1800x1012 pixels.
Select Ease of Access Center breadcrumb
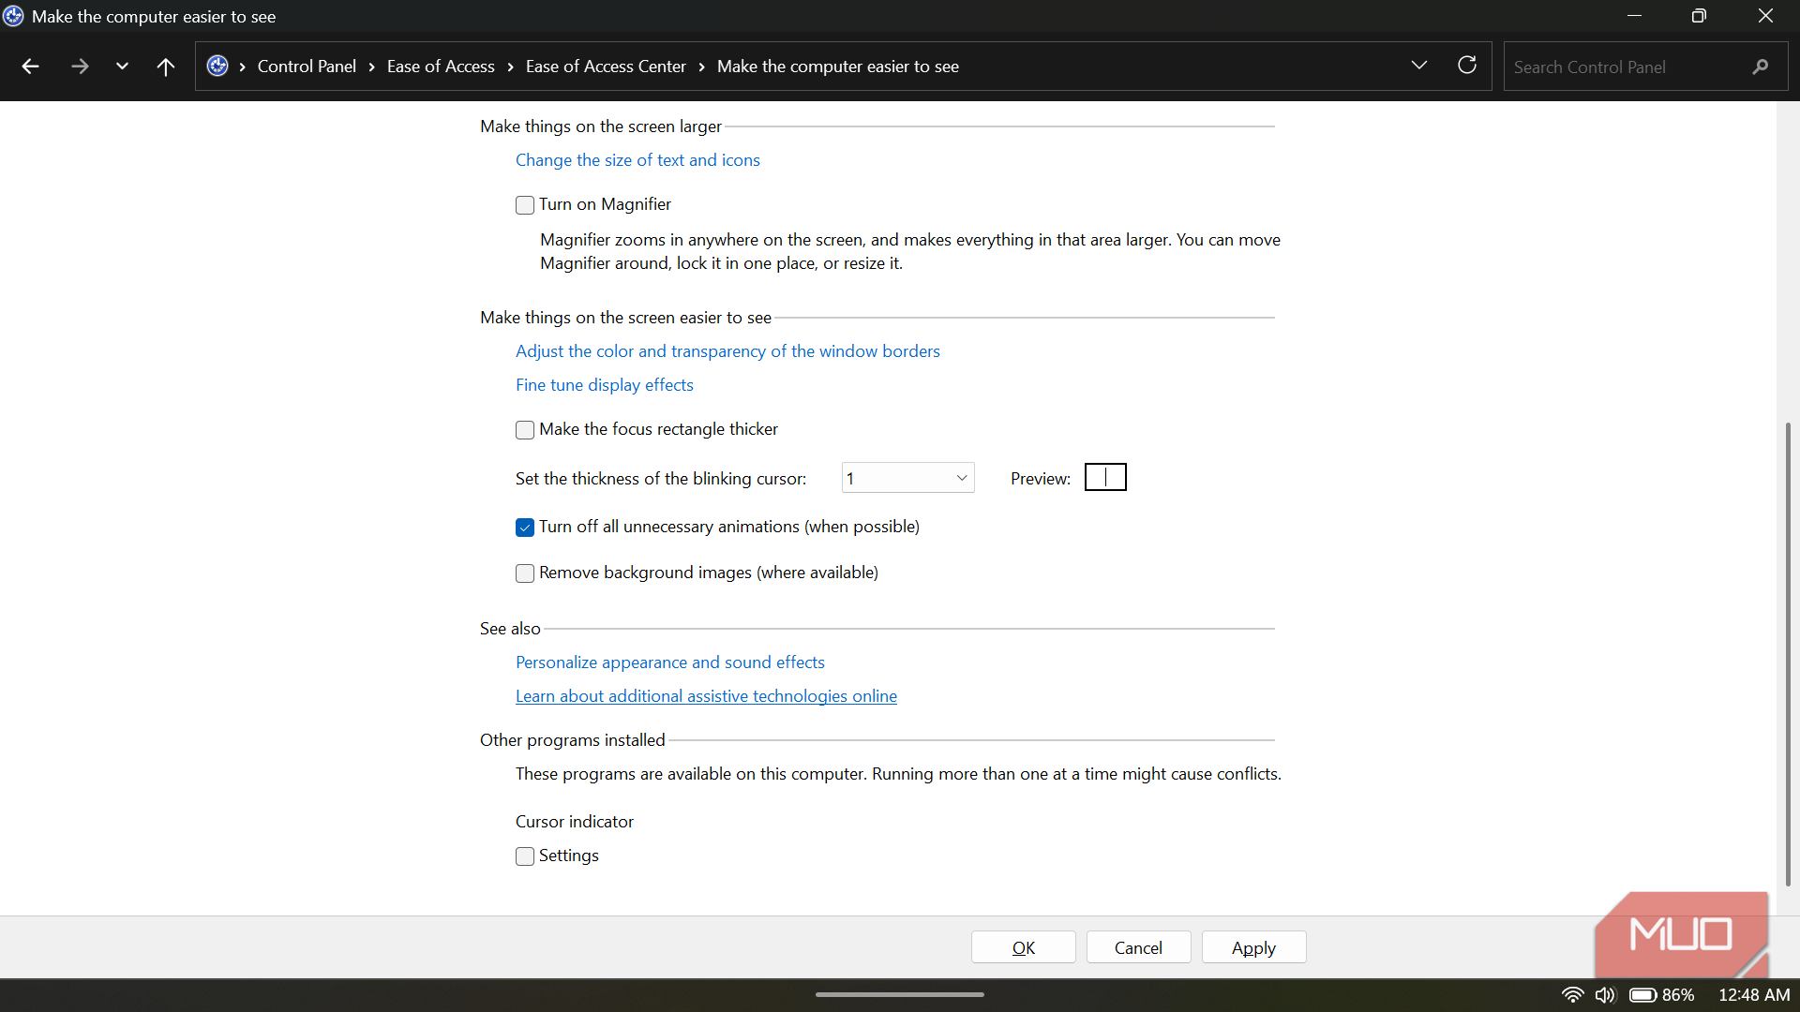click(x=606, y=67)
